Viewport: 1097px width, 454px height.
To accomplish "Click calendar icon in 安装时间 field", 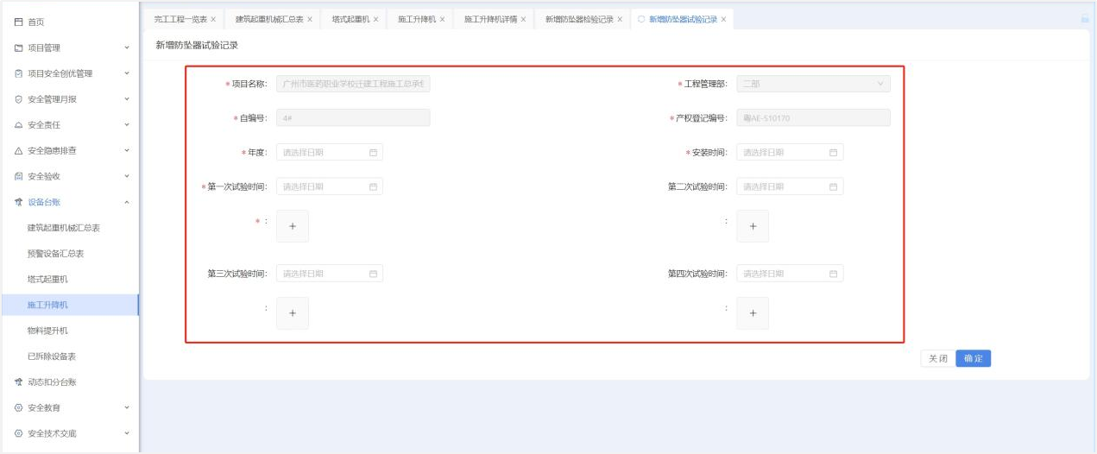I will pyautogui.click(x=833, y=153).
